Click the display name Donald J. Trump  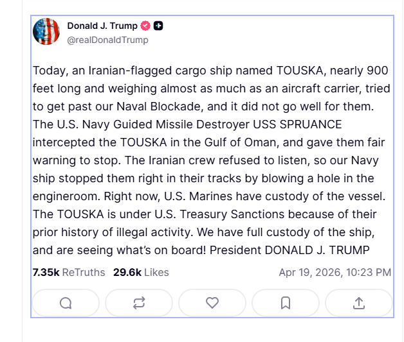tap(102, 26)
